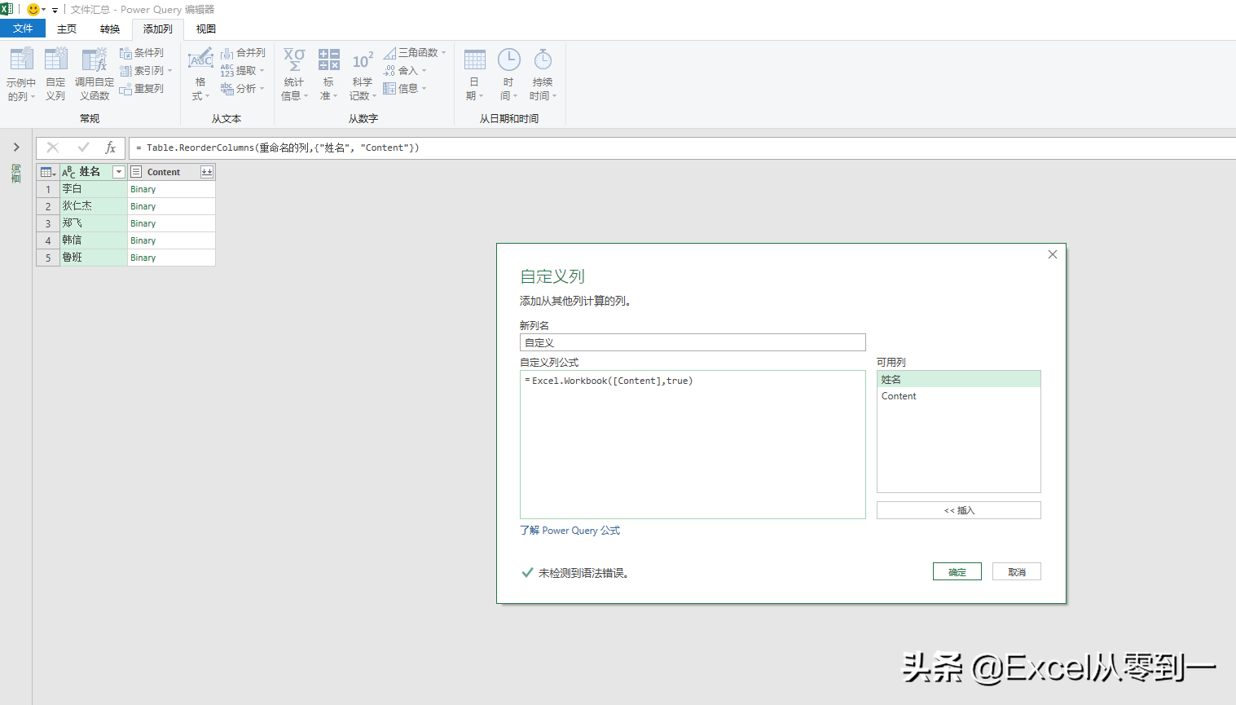
Task: Click the Rounding (舍入) tool
Action: pos(405,71)
